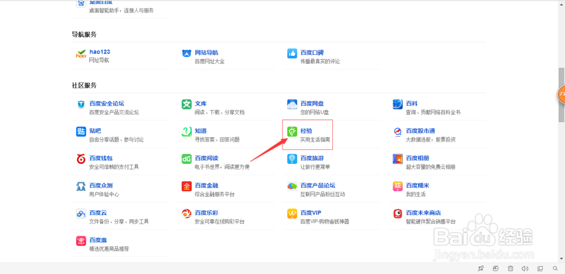Open the 知道 link
This screenshot has width=565, height=274.
click(x=201, y=131)
